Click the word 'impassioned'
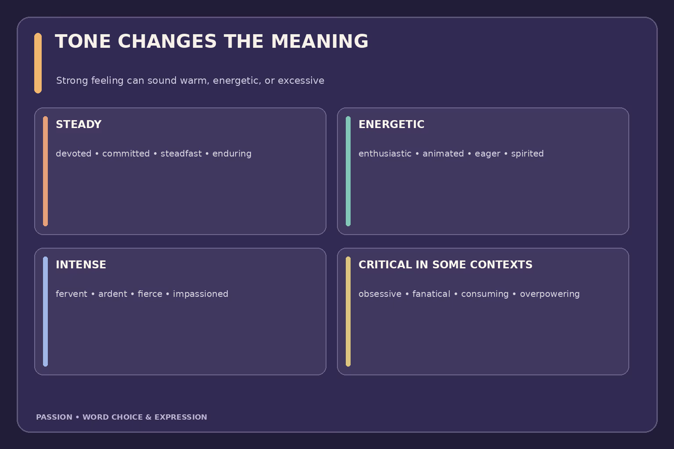 tap(201, 294)
